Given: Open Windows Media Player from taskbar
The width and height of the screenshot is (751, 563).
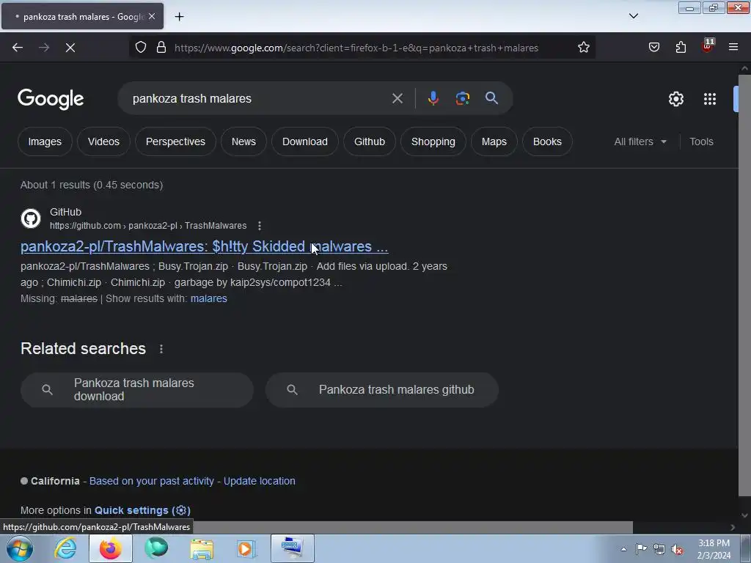Looking at the screenshot, I should point(246,548).
